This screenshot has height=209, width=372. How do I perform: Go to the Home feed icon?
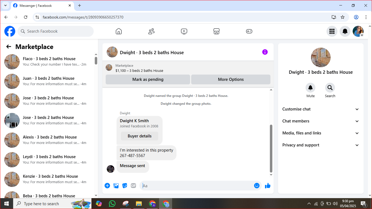tap(119, 31)
